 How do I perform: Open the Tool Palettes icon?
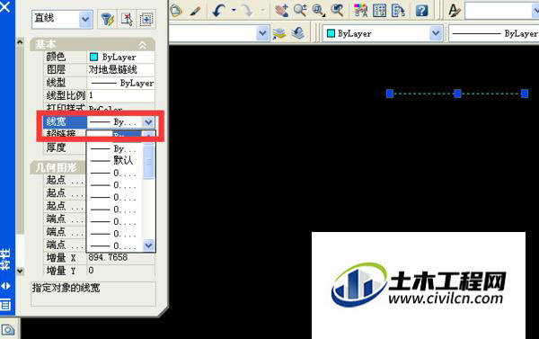(398, 10)
